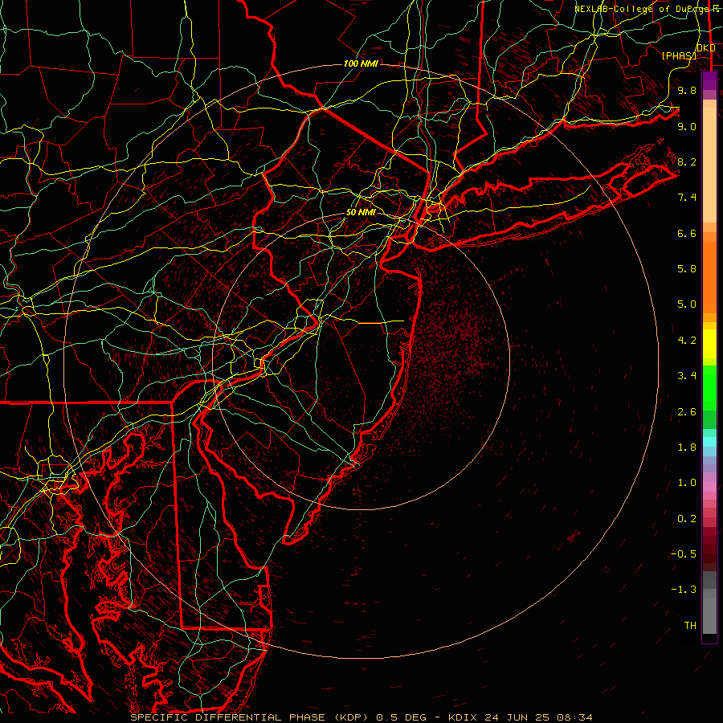Click the '24 JUN 25' date in the caption
The height and width of the screenshot is (723, 723).
coord(518,717)
